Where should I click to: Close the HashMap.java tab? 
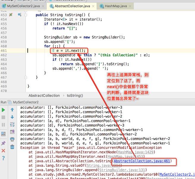(130, 6)
